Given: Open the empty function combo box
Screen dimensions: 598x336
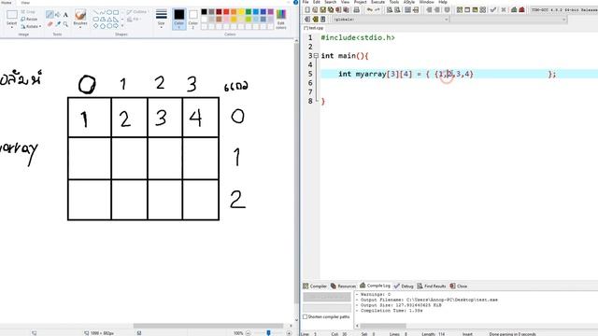Looking at the screenshot, I should (x=509, y=19).
